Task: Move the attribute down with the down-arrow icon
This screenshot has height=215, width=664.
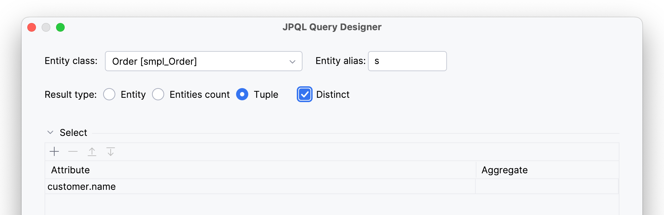Action: [x=111, y=152]
